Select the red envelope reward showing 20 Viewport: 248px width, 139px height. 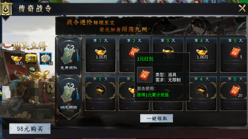[x=235, y=91]
